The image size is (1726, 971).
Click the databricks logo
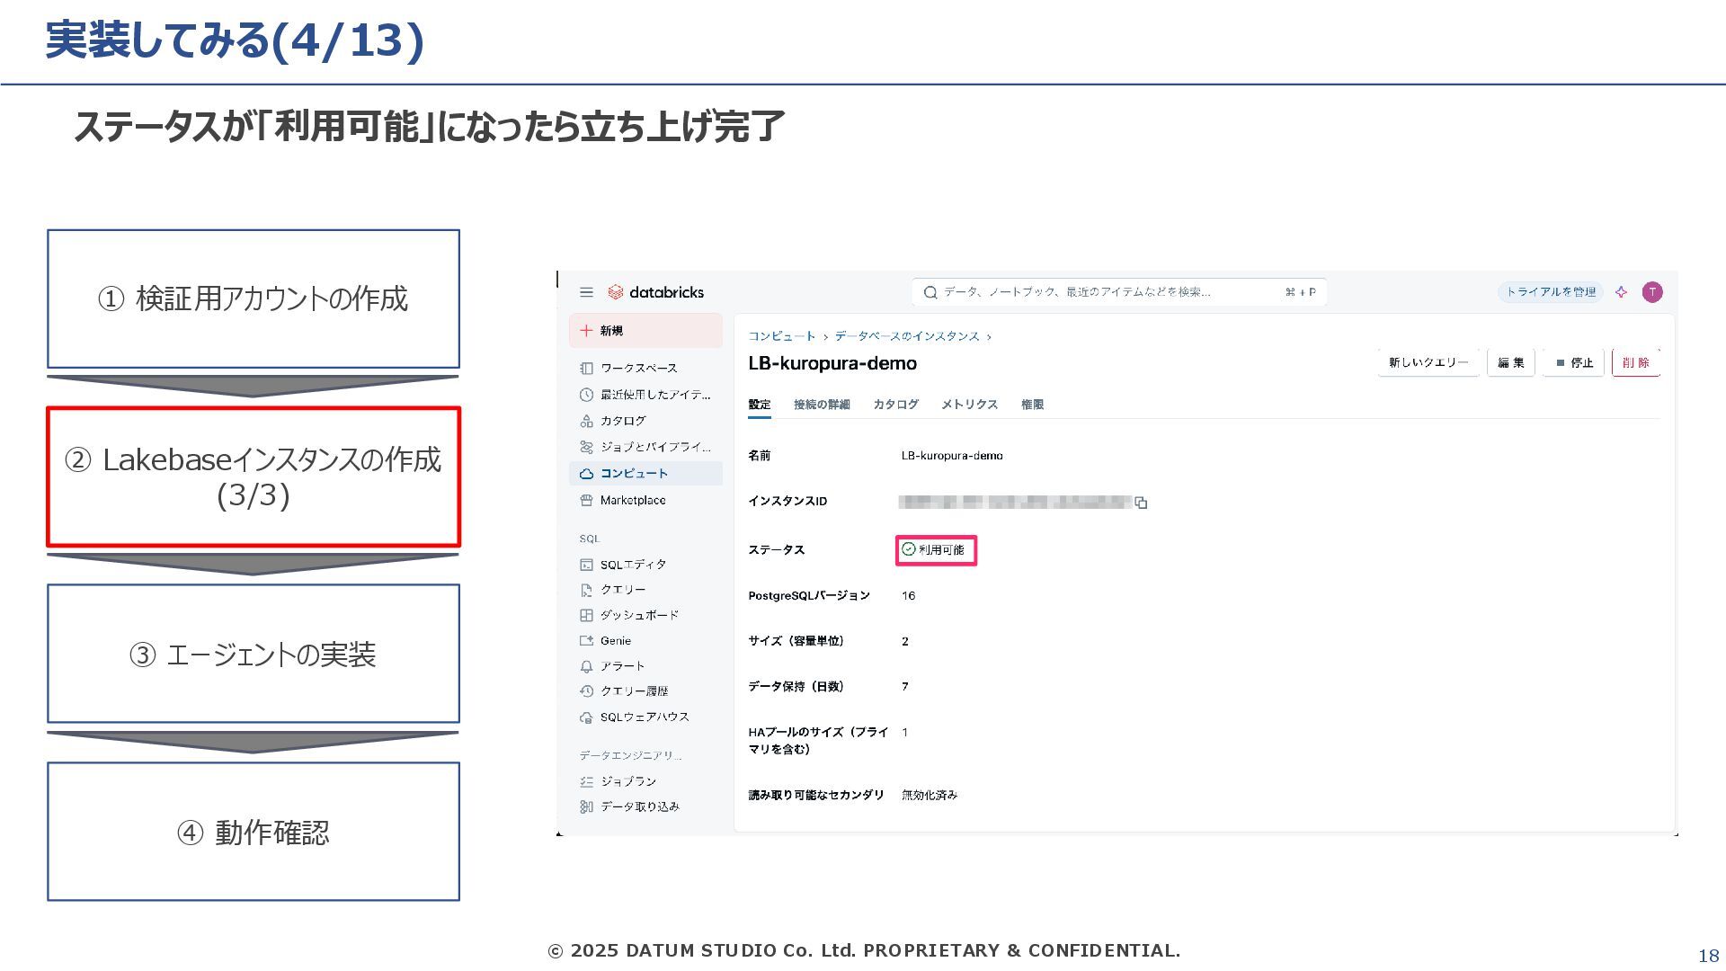point(655,292)
